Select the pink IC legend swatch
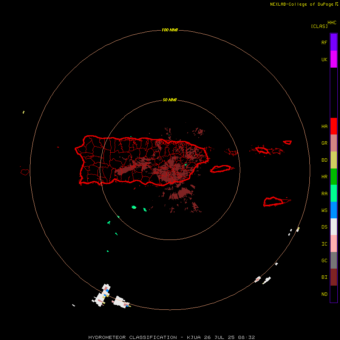340x340 pixels. (x=334, y=244)
